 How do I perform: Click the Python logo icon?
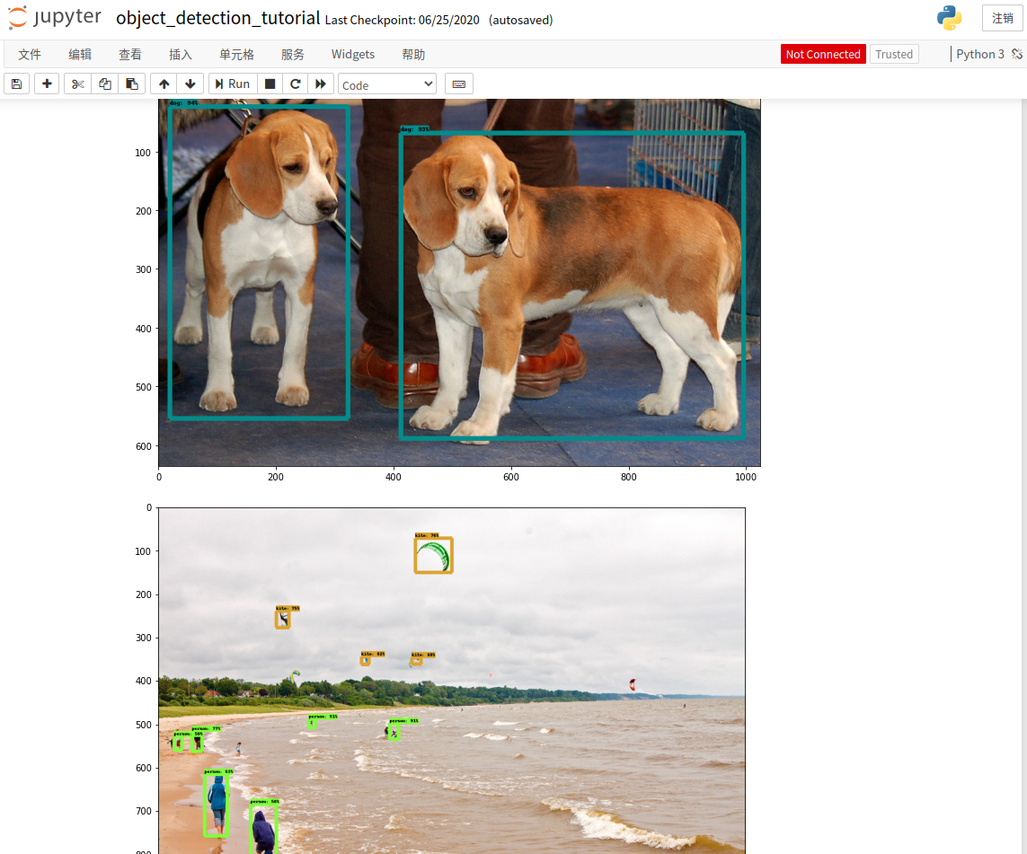pyautogui.click(x=949, y=18)
